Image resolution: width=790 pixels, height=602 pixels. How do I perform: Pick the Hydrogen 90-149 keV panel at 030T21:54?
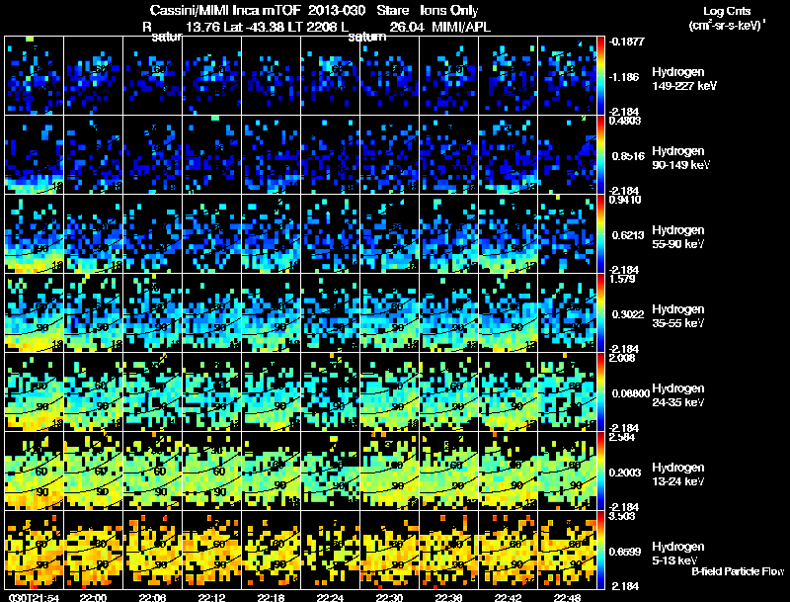(x=34, y=155)
